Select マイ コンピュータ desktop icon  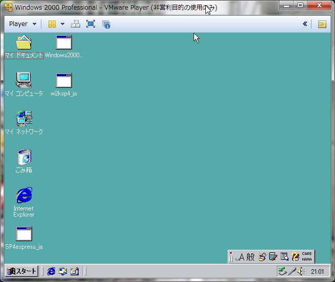coord(23,80)
